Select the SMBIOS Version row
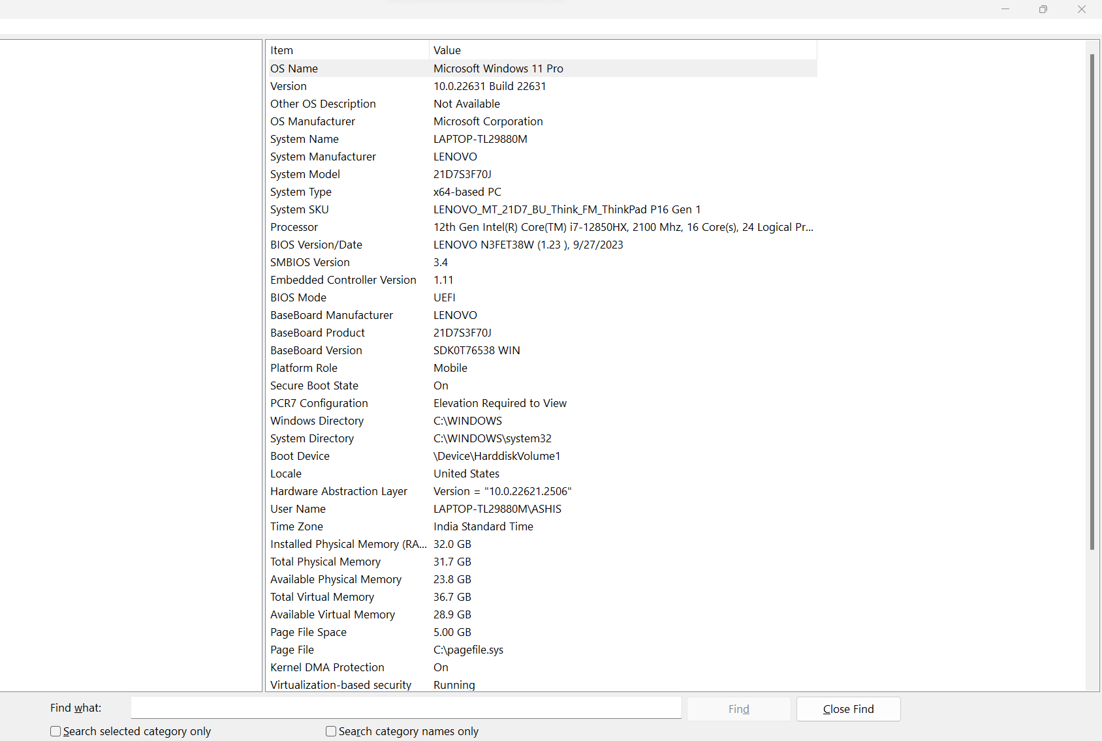Viewport: 1102px width, 741px height. tap(543, 262)
